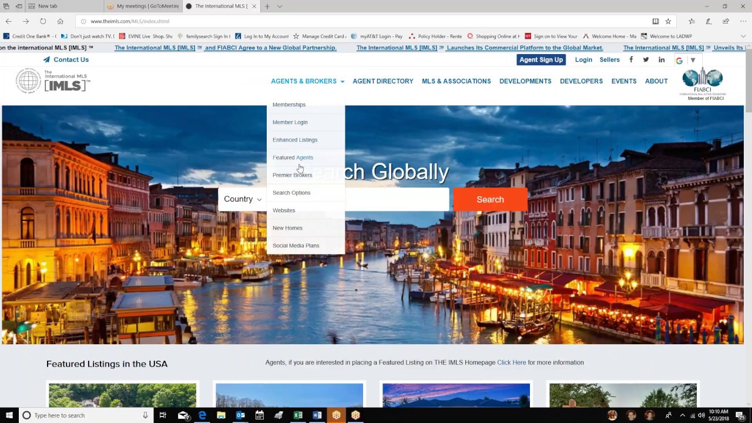Choose Featured Agents menu entry

293,157
